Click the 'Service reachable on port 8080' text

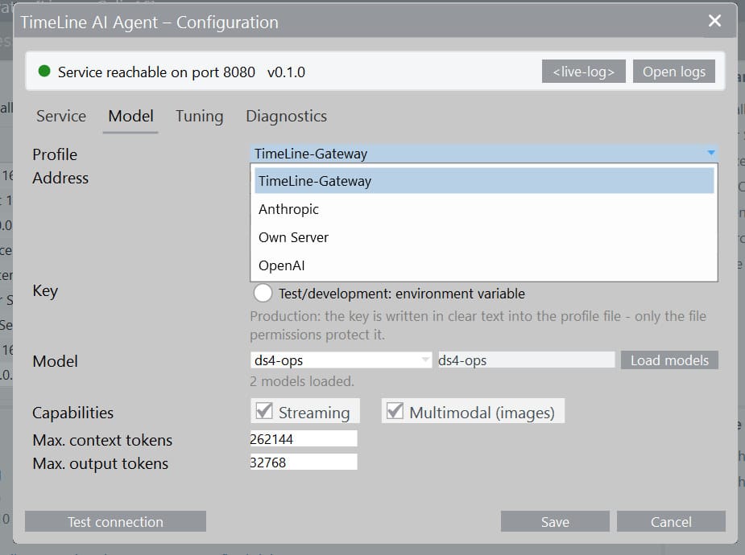click(x=156, y=72)
